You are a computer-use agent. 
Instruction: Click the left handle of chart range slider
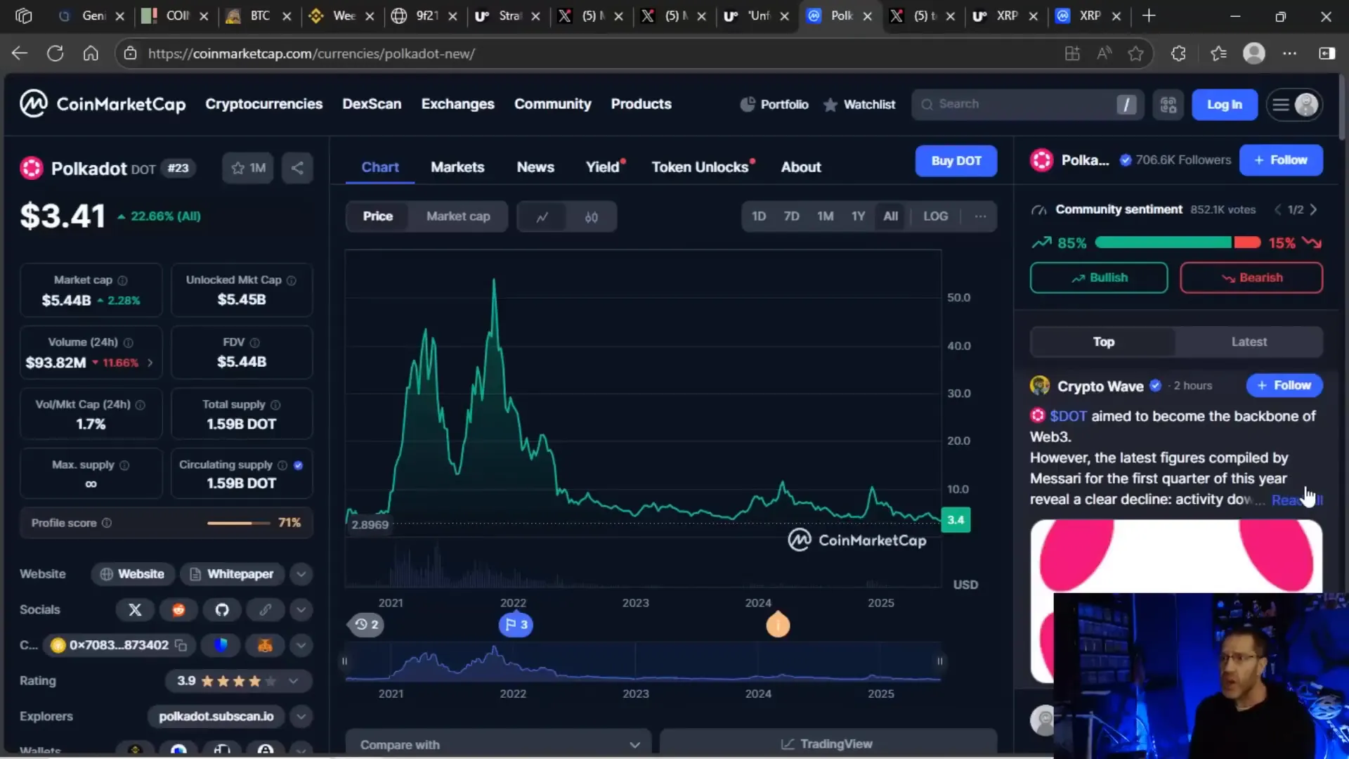click(x=344, y=661)
